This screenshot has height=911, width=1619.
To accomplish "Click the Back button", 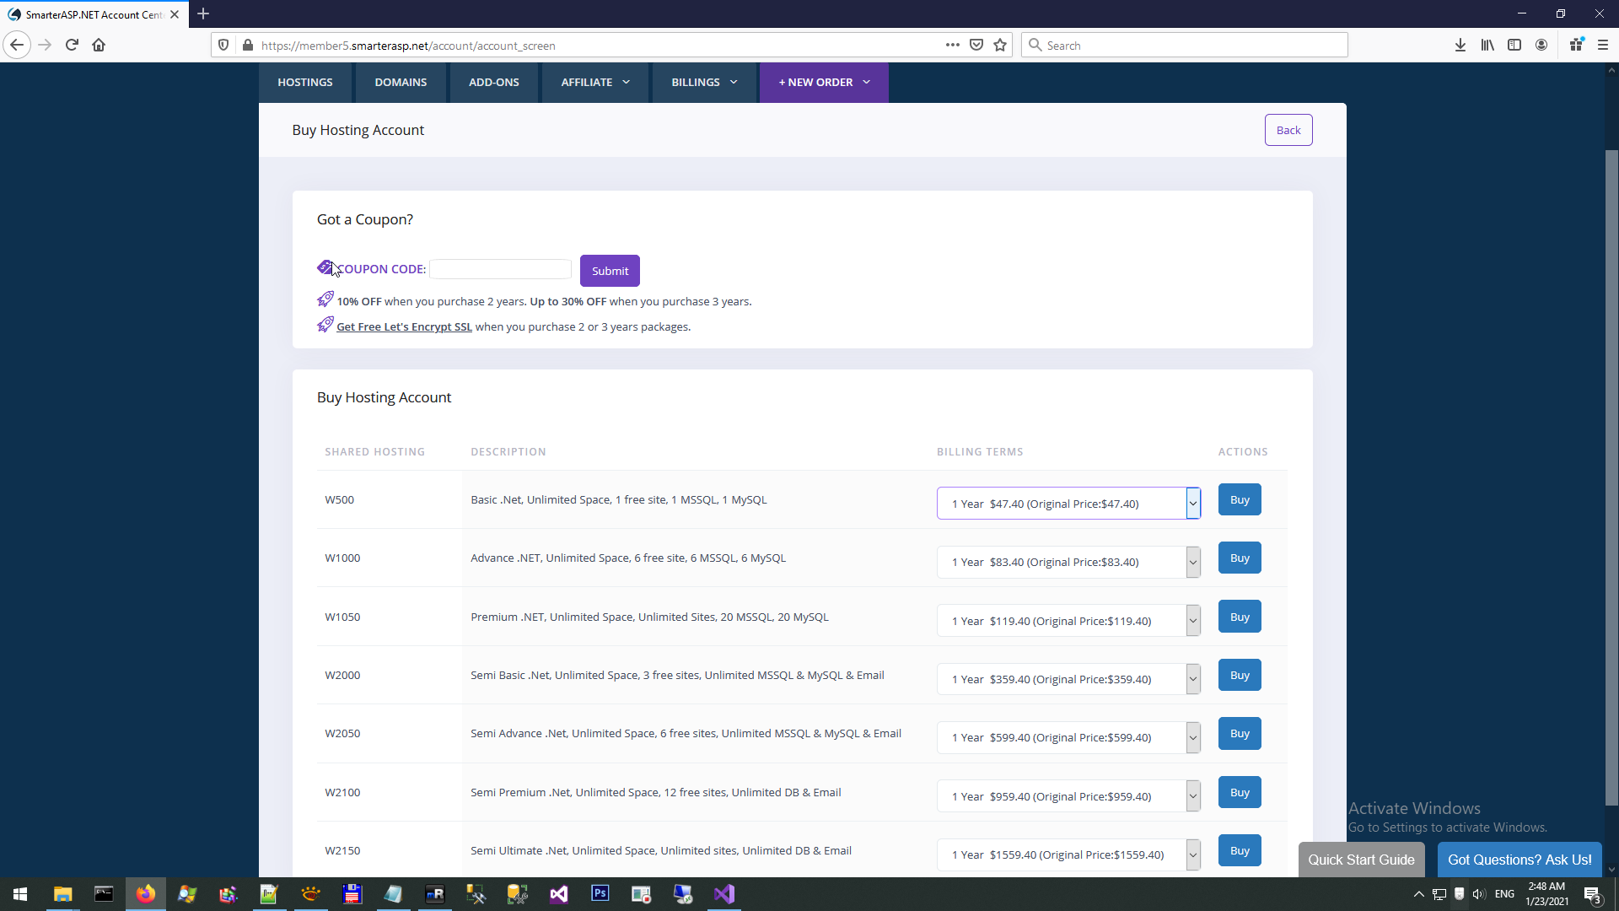I will [x=1287, y=130].
